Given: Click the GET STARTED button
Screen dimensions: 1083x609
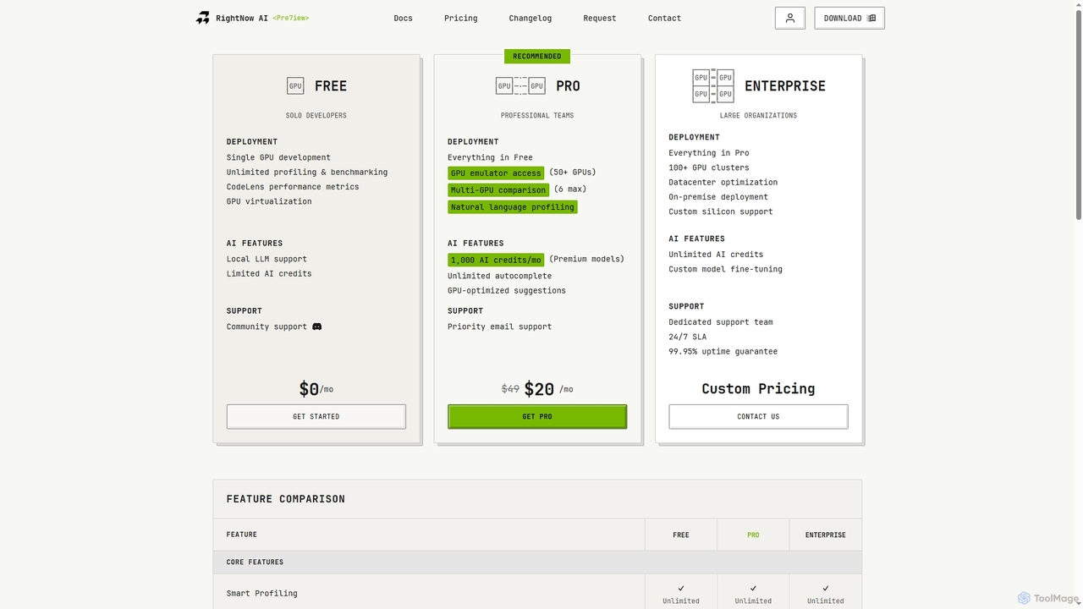Looking at the screenshot, I should pyautogui.click(x=316, y=416).
